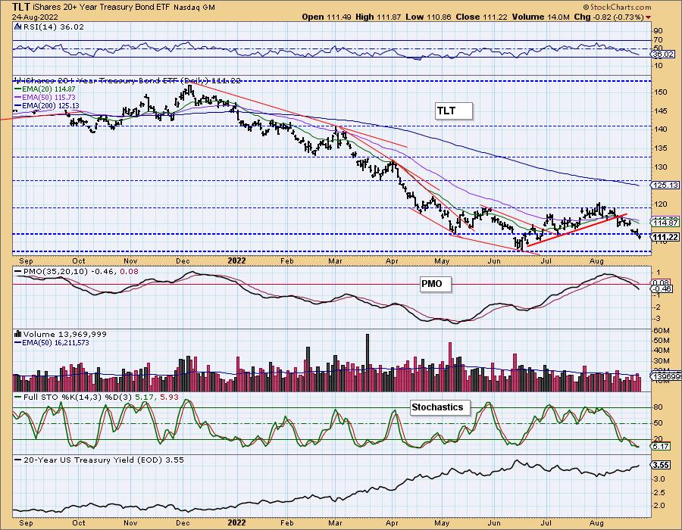Click the Low 110.86 header value
This screenshot has height=530, width=682.
pos(428,17)
